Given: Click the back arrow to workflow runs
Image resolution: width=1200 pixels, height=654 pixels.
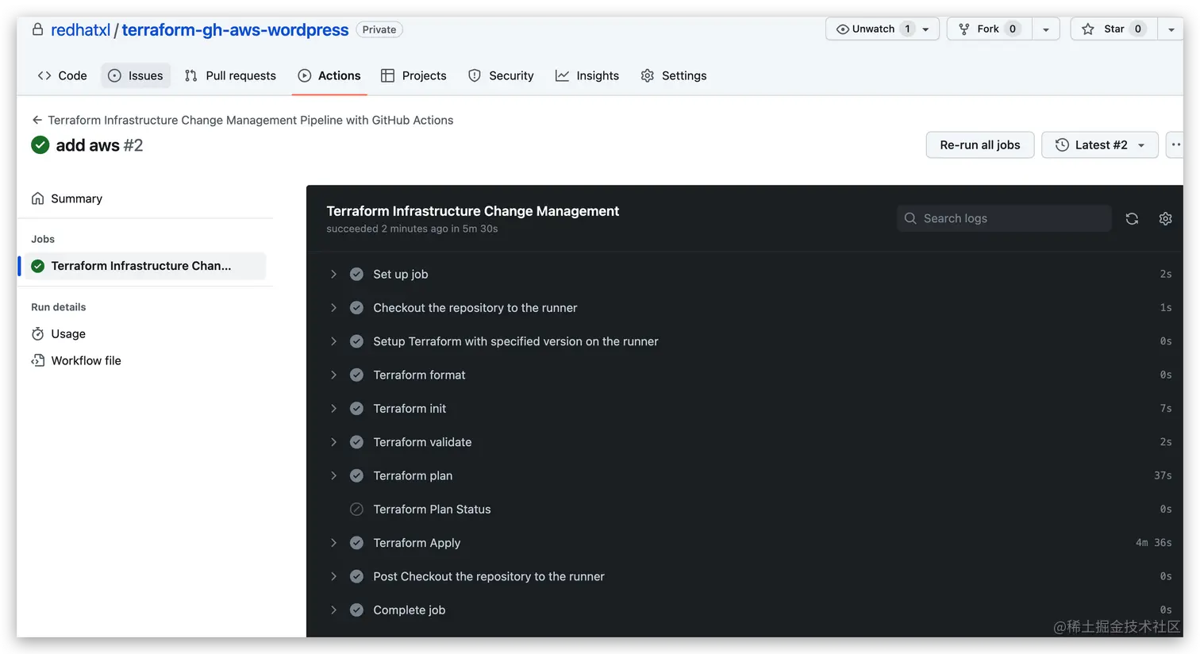Looking at the screenshot, I should pos(37,120).
